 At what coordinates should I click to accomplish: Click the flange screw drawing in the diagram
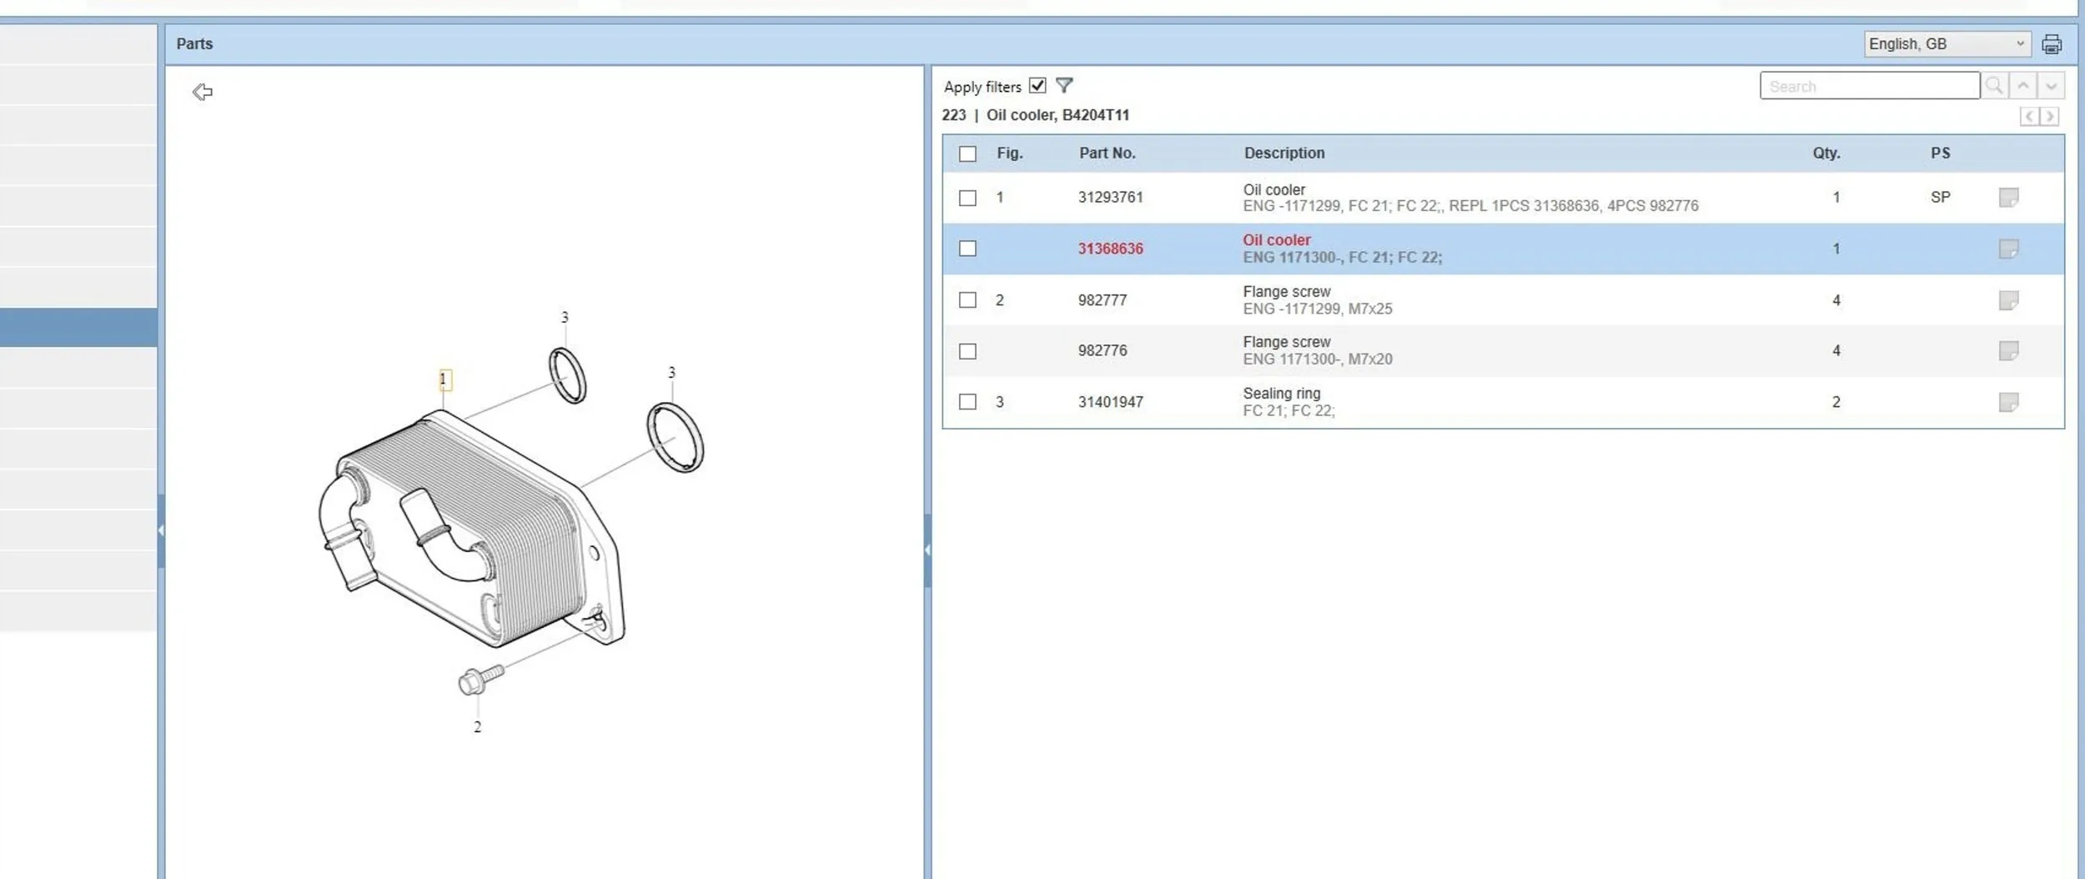481,680
